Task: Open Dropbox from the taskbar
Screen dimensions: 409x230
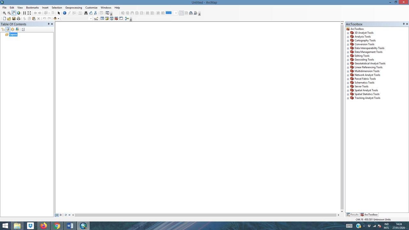Action: point(30,226)
